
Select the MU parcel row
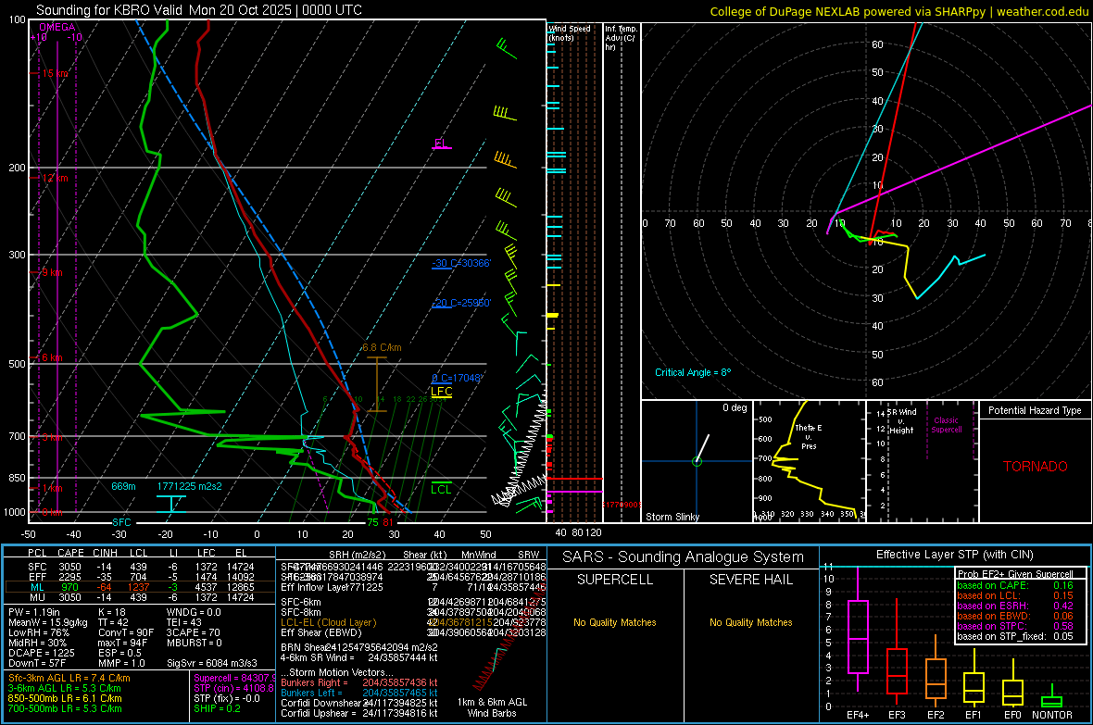(141, 596)
